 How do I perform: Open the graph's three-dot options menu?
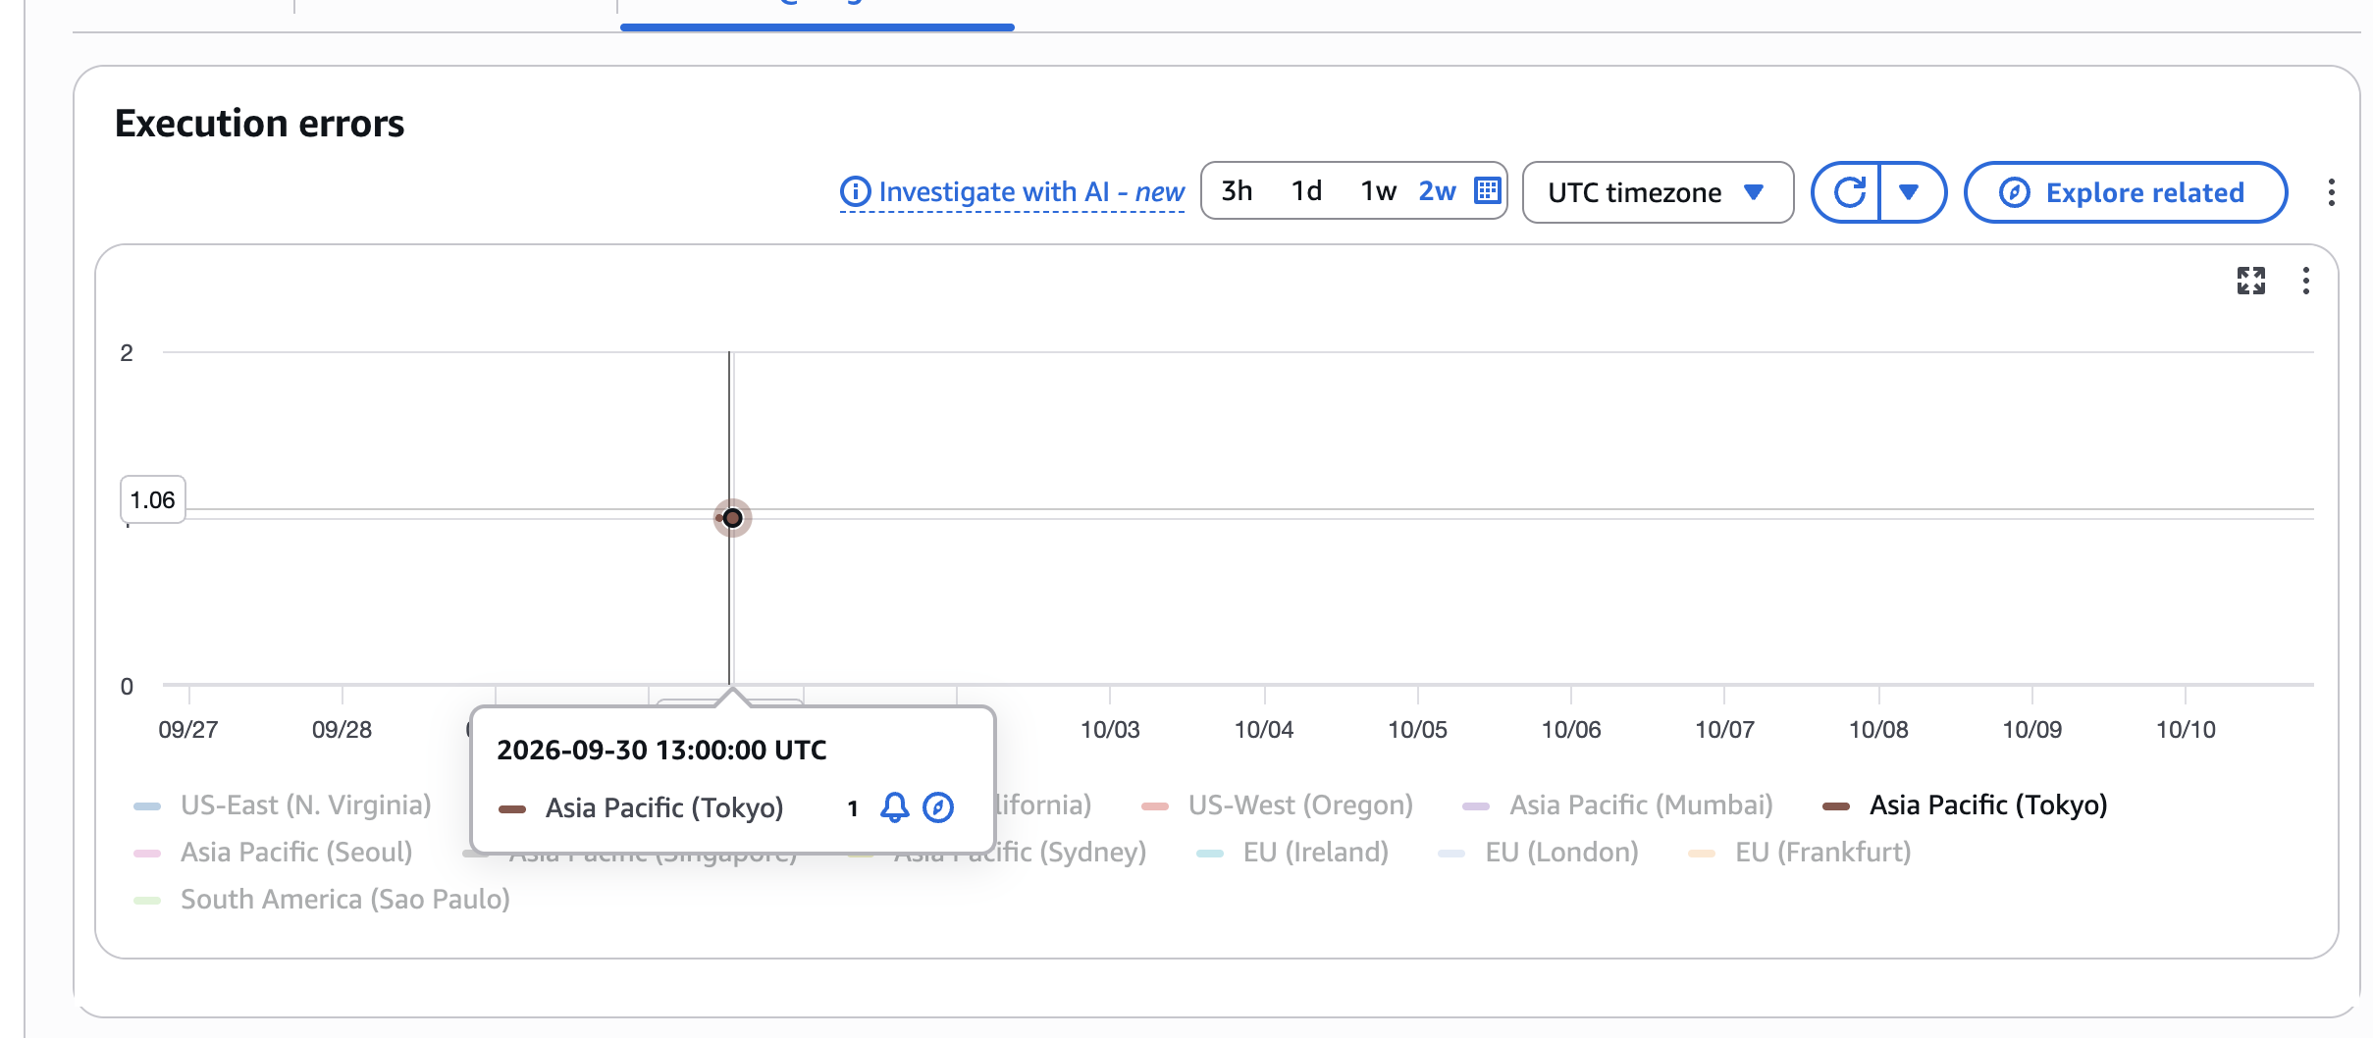[2305, 281]
